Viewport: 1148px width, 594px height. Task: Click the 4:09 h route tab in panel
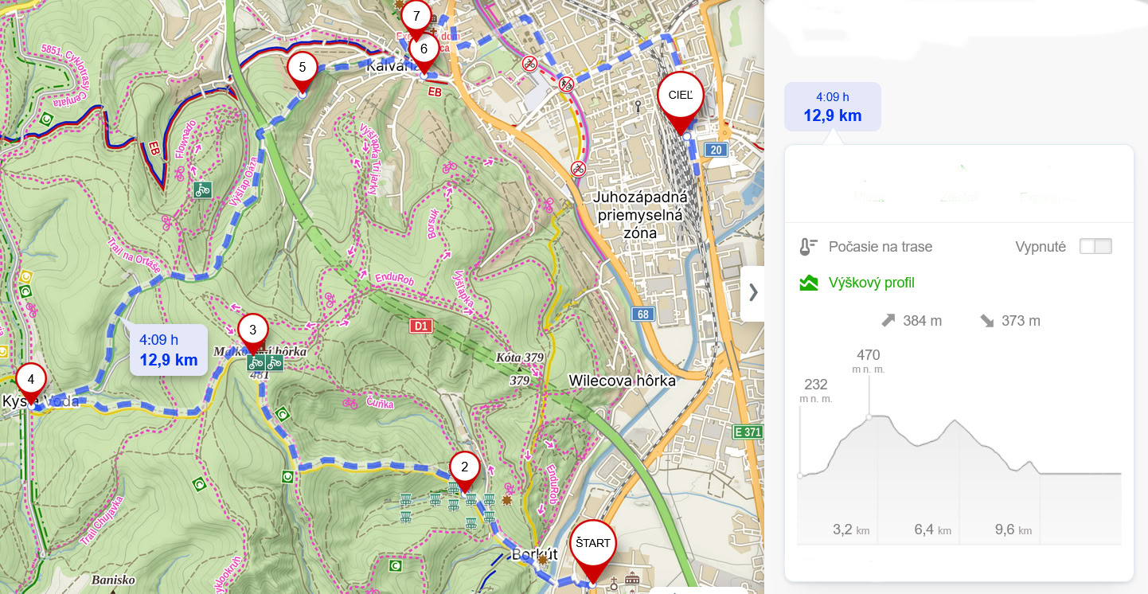[x=832, y=107]
